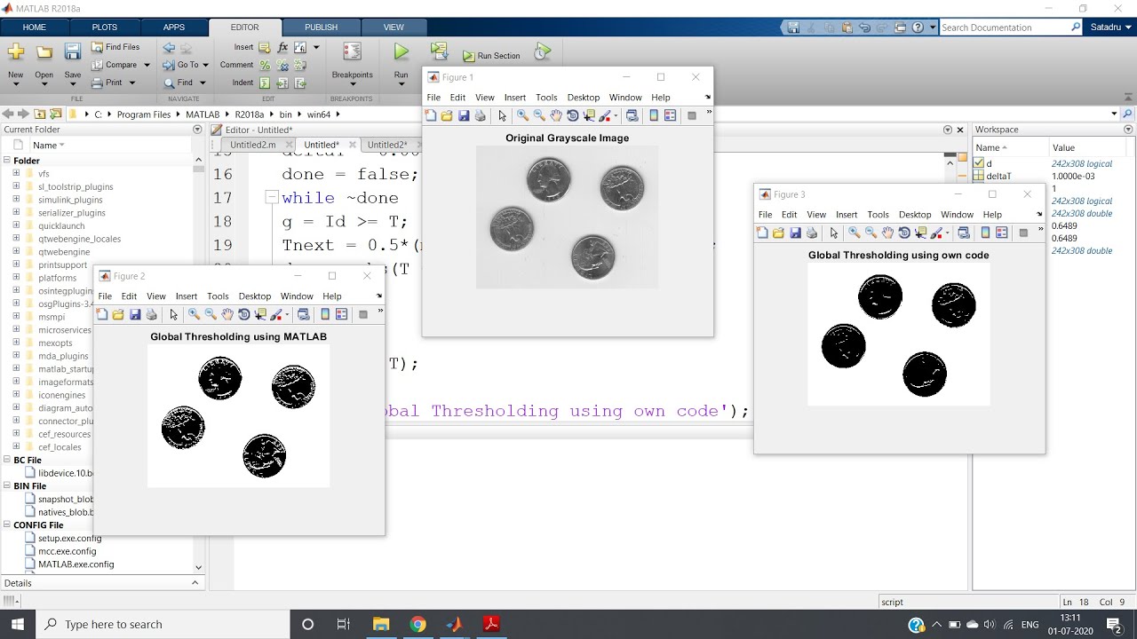The image size is (1137, 639).
Task: Click Insert Legend icon in Figure 2 toolbar
Action: (x=341, y=314)
